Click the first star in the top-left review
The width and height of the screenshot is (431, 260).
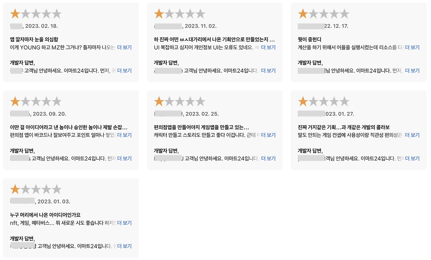(x=15, y=13)
